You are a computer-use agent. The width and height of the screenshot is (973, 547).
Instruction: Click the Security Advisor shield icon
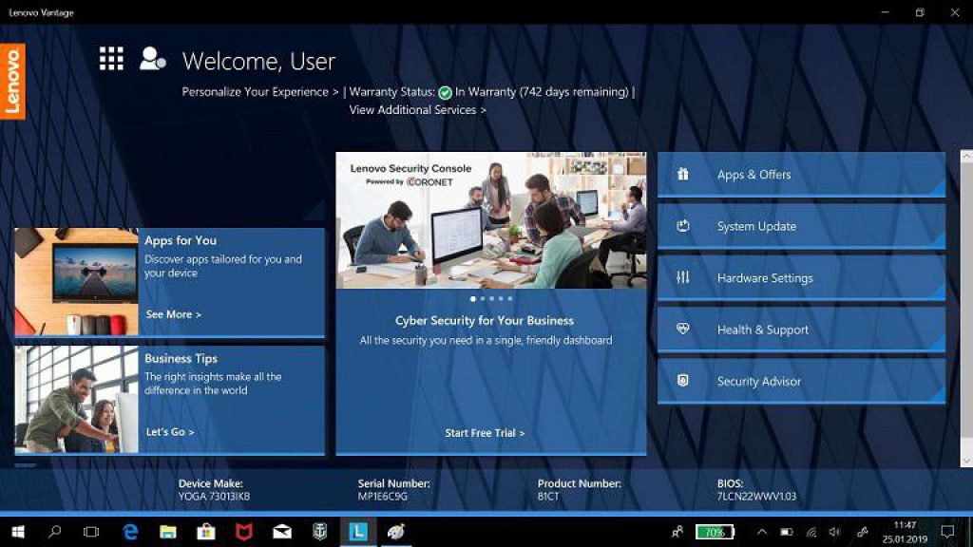coord(682,380)
